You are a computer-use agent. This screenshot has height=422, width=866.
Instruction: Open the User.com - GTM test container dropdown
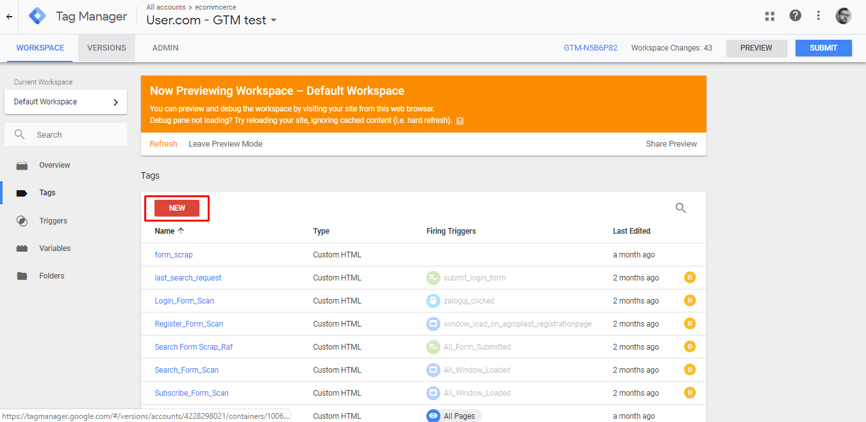212,20
